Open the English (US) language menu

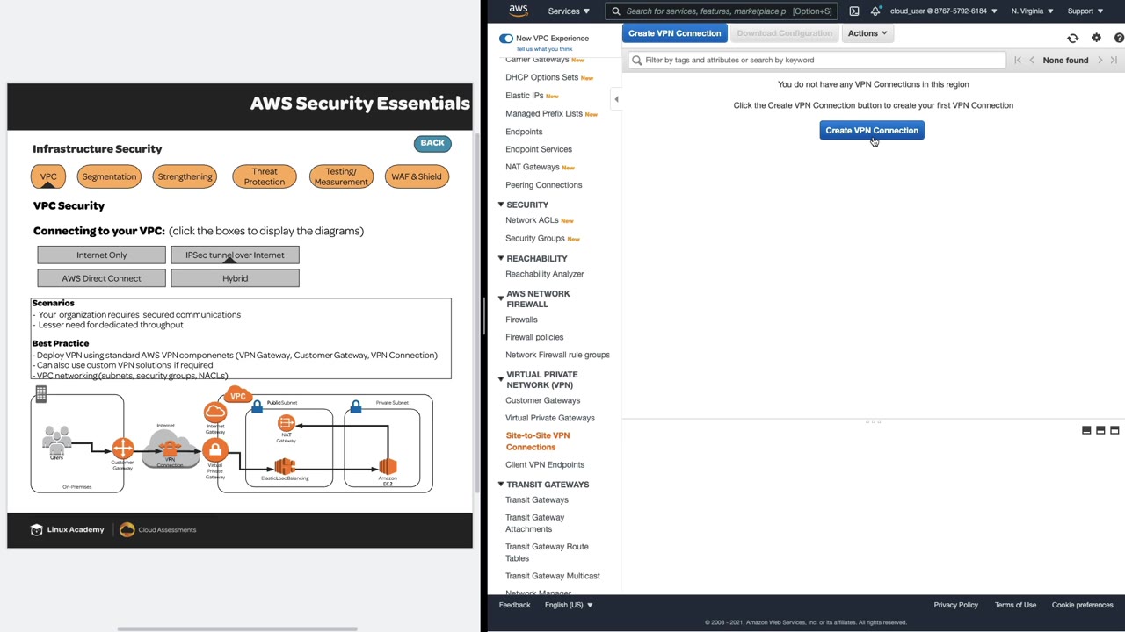click(569, 605)
